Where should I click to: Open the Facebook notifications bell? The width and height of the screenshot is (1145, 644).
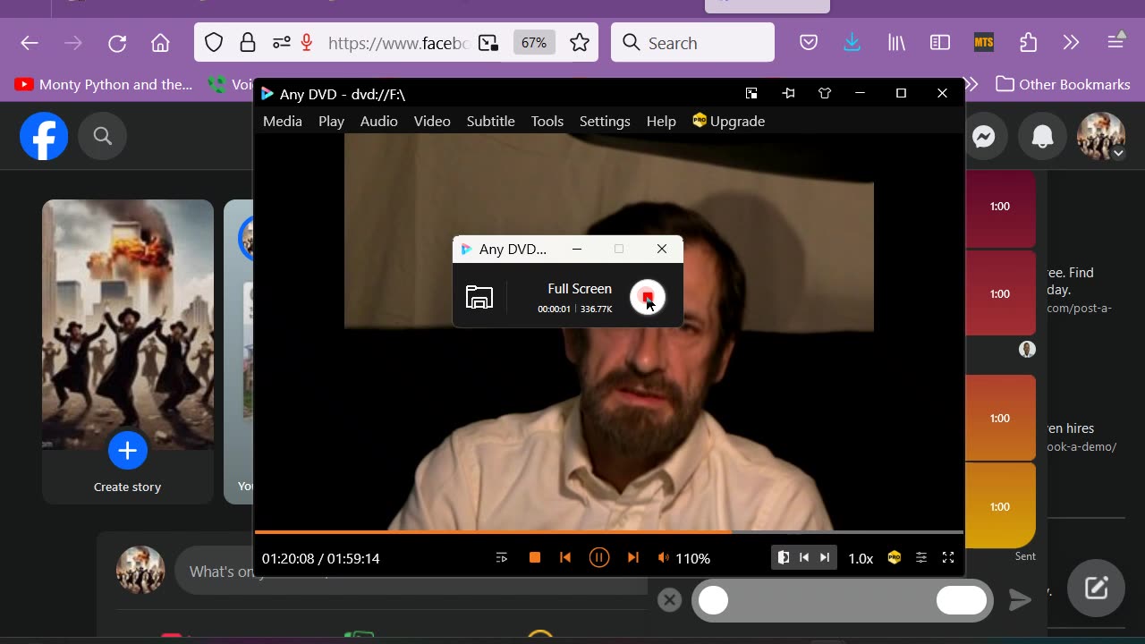tap(1043, 137)
